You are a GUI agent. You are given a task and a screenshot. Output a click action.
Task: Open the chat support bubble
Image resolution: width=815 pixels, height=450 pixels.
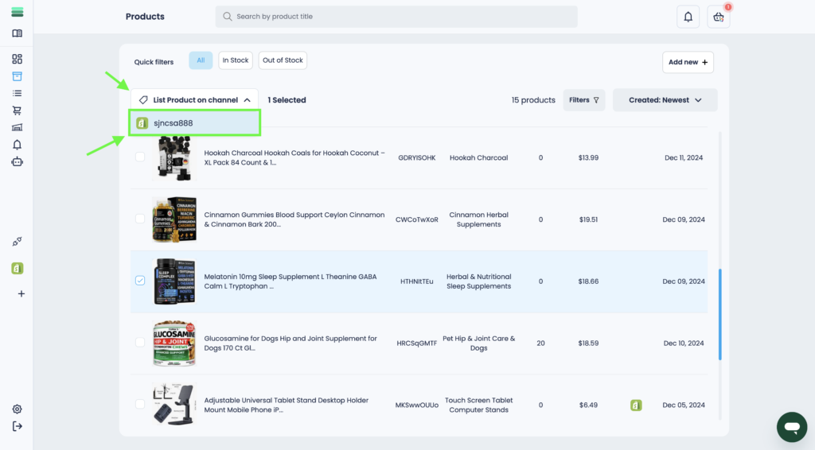coord(791,427)
